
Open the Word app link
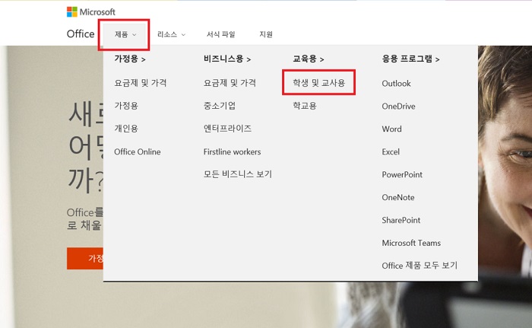tap(392, 129)
